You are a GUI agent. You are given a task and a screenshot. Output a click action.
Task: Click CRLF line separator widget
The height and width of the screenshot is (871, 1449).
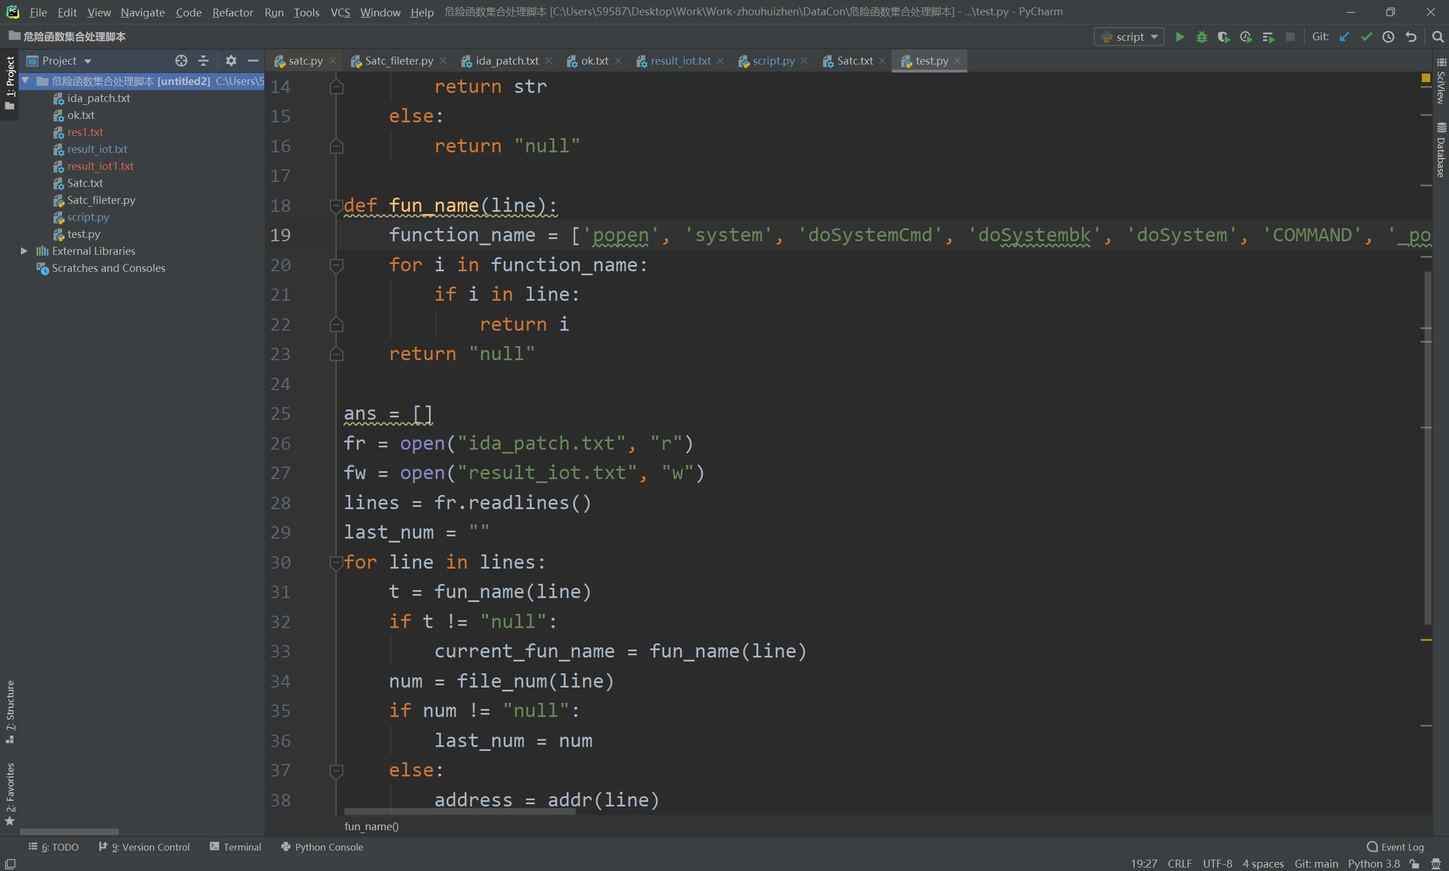point(1179,864)
